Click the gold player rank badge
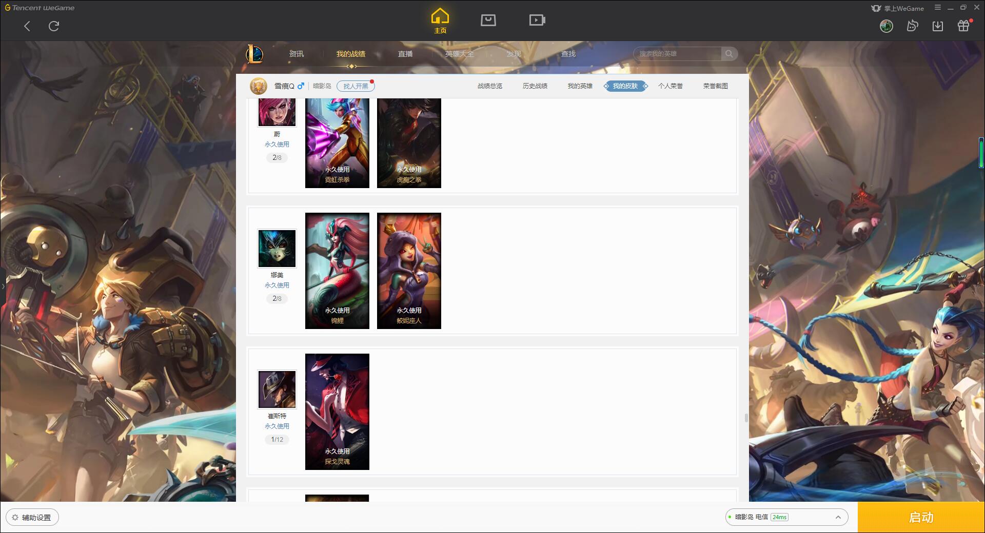The width and height of the screenshot is (985, 533). (x=259, y=86)
